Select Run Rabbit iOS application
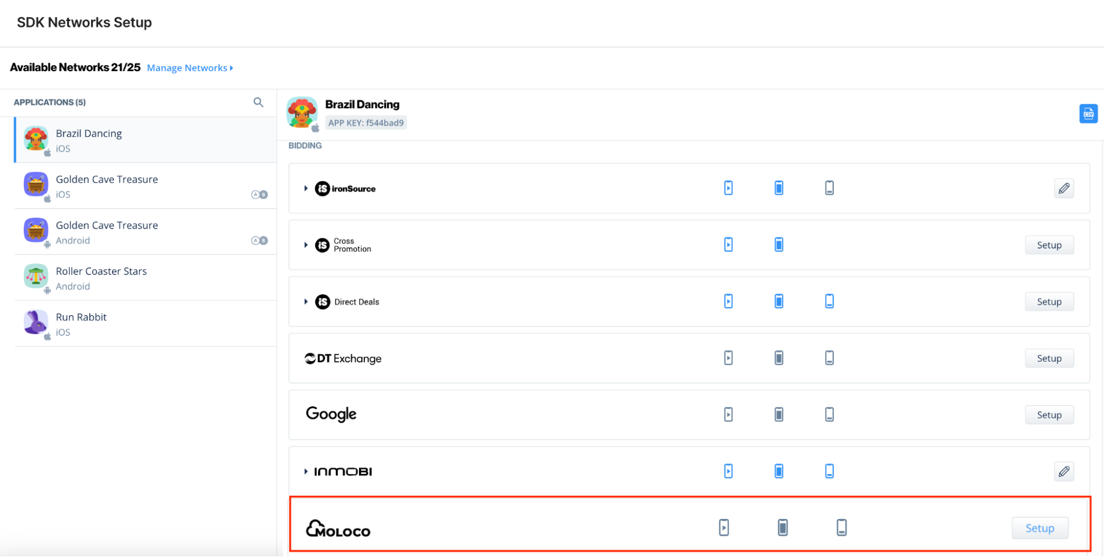The image size is (1104, 557). [x=81, y=324]
